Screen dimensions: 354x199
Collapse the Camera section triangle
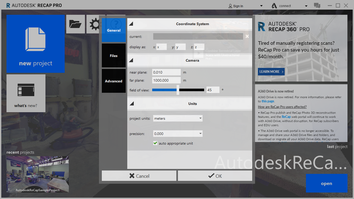(x=131, y=60)
